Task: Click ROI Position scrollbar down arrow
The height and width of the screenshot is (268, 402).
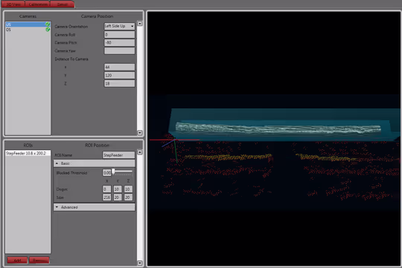Action: click(x=140, y=263)
